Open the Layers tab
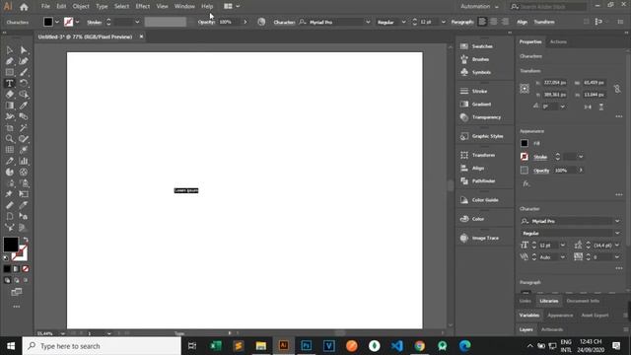 point(526,329)
